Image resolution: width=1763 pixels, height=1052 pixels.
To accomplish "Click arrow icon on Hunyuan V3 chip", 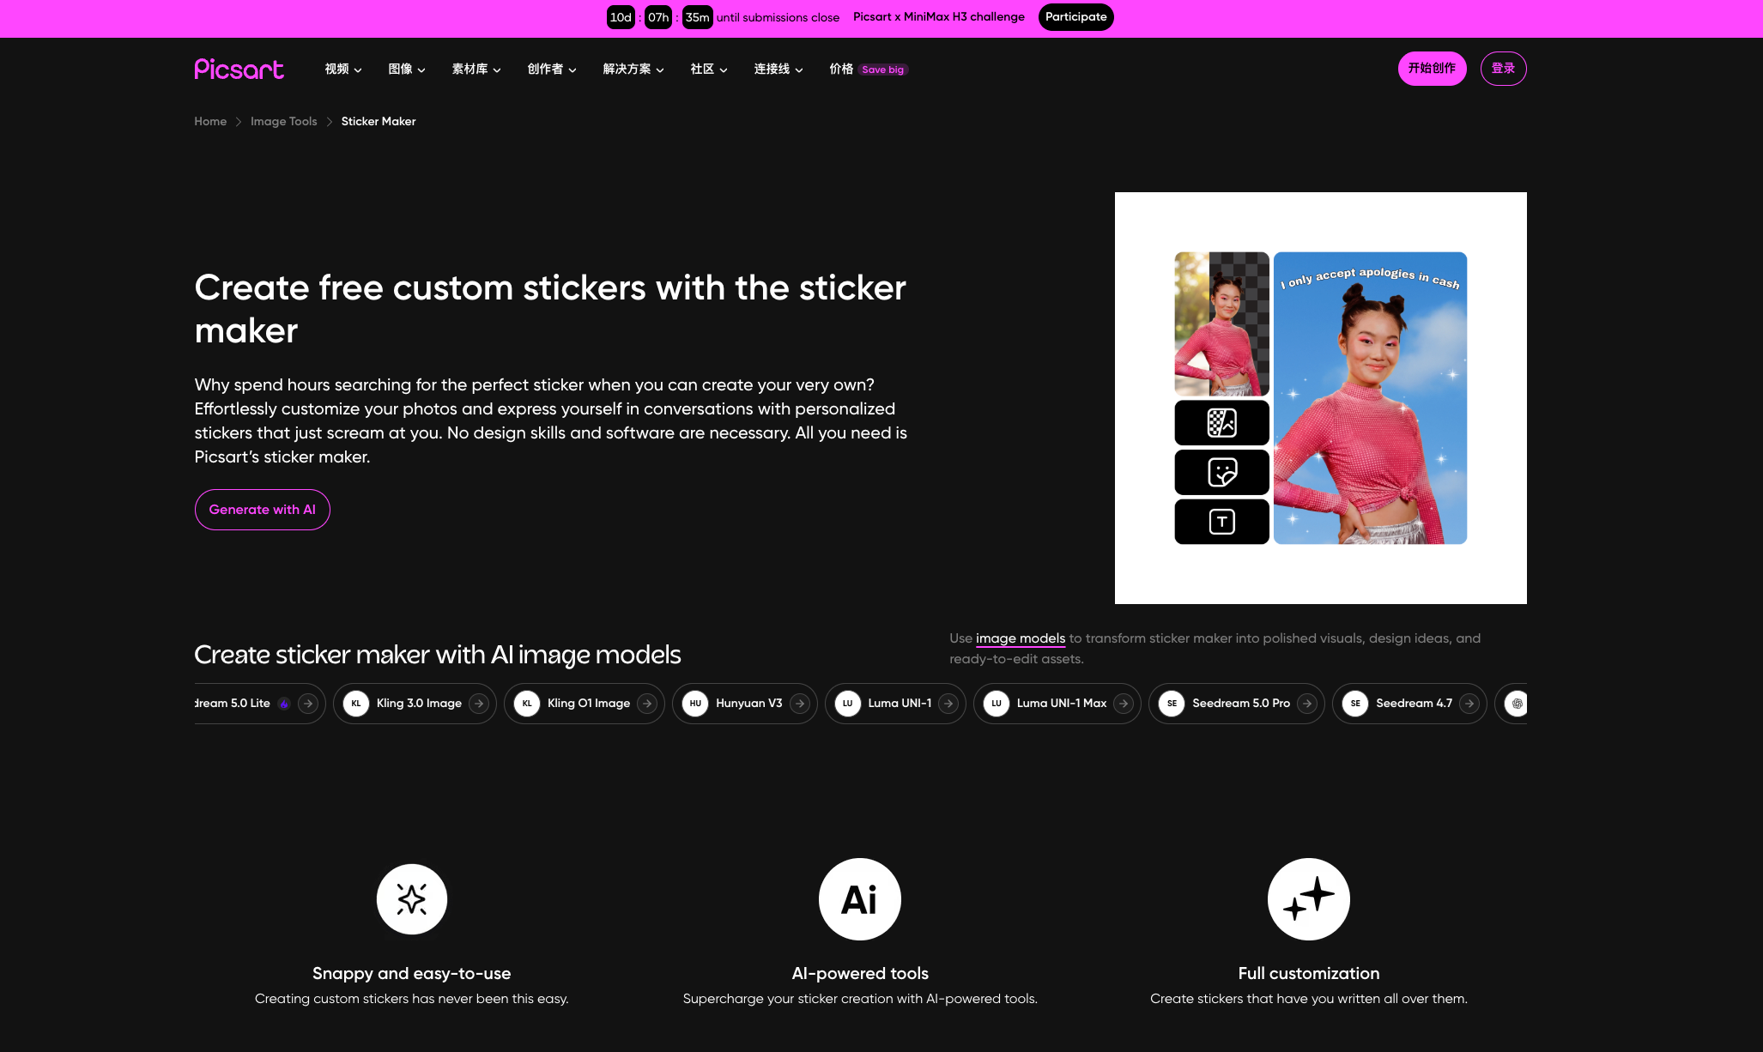I will click(x=800, y=704).
